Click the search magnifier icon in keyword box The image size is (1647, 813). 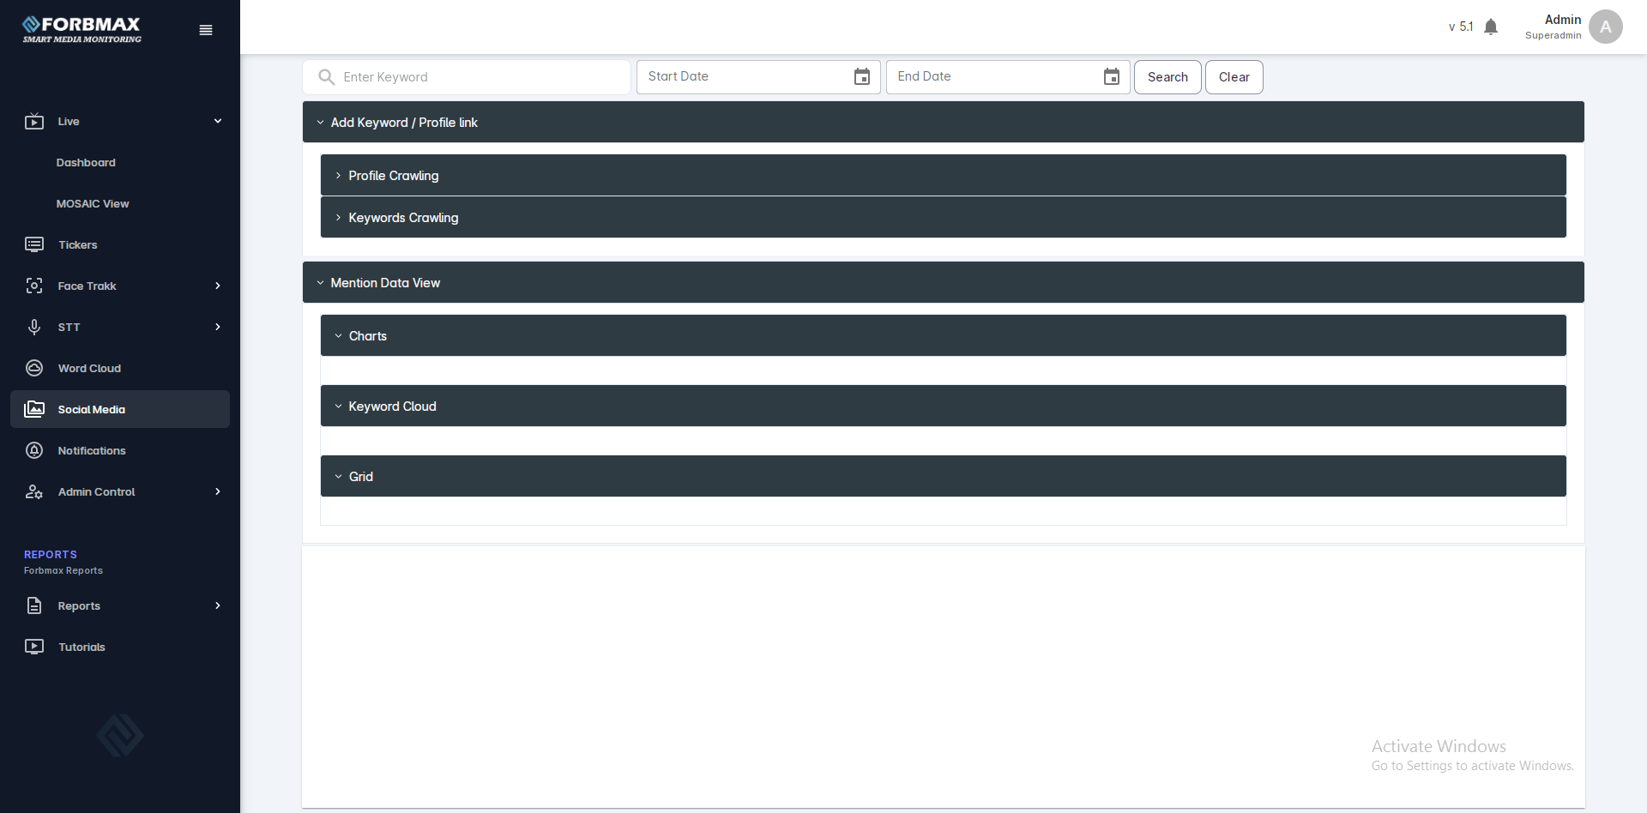click(x=326, y=77)
